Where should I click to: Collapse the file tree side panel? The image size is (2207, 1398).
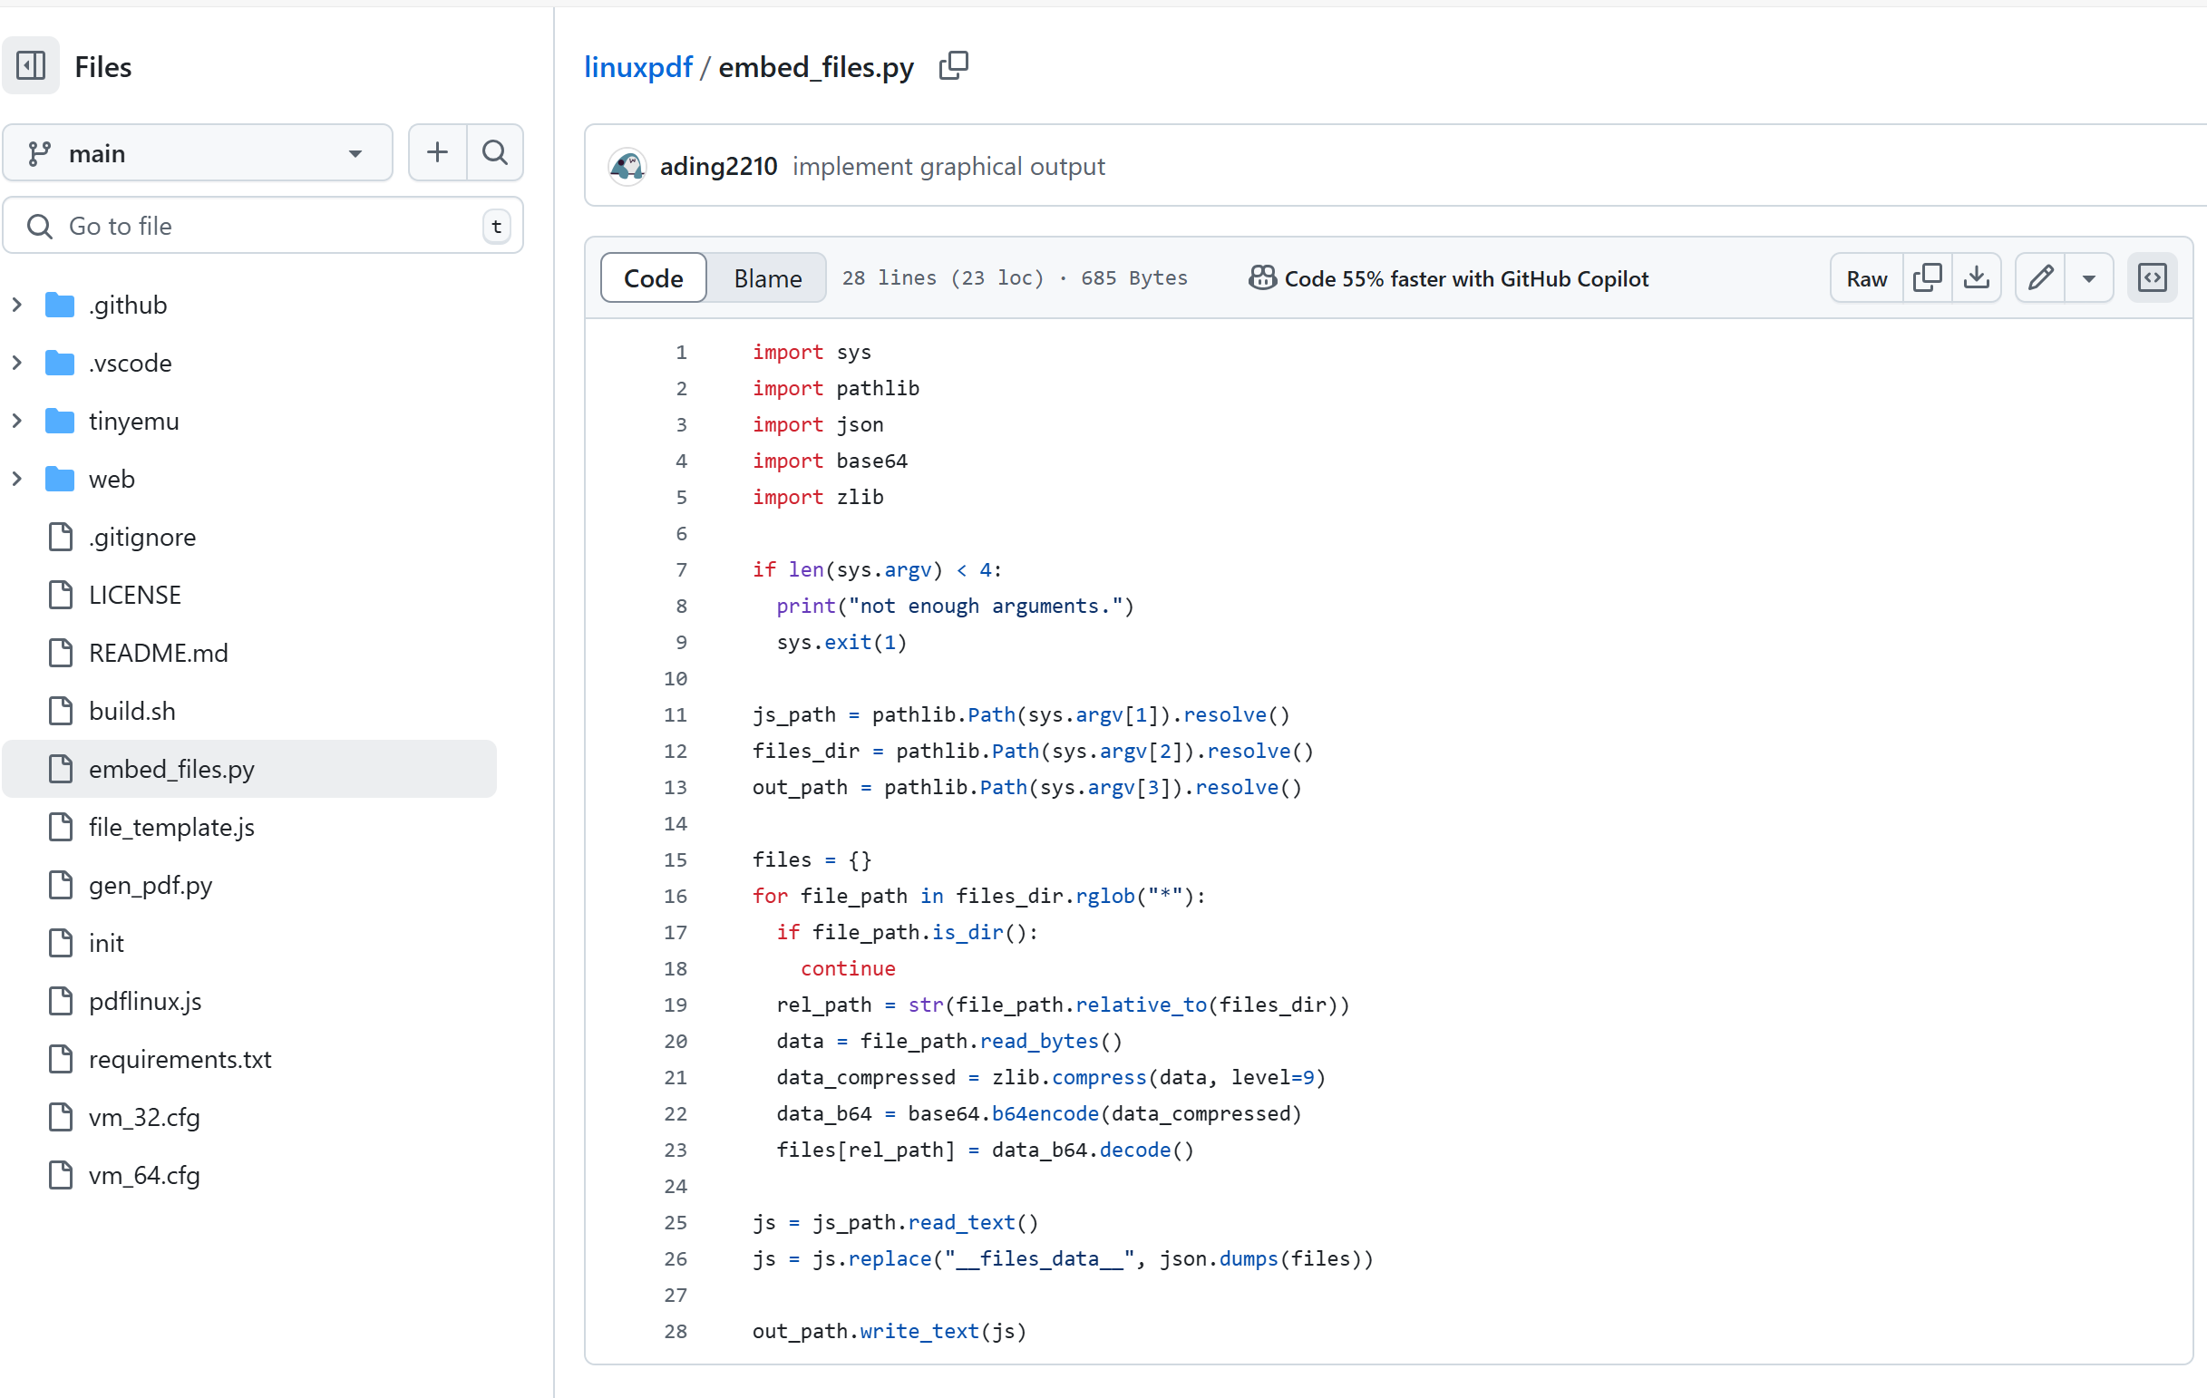point(30,66)
